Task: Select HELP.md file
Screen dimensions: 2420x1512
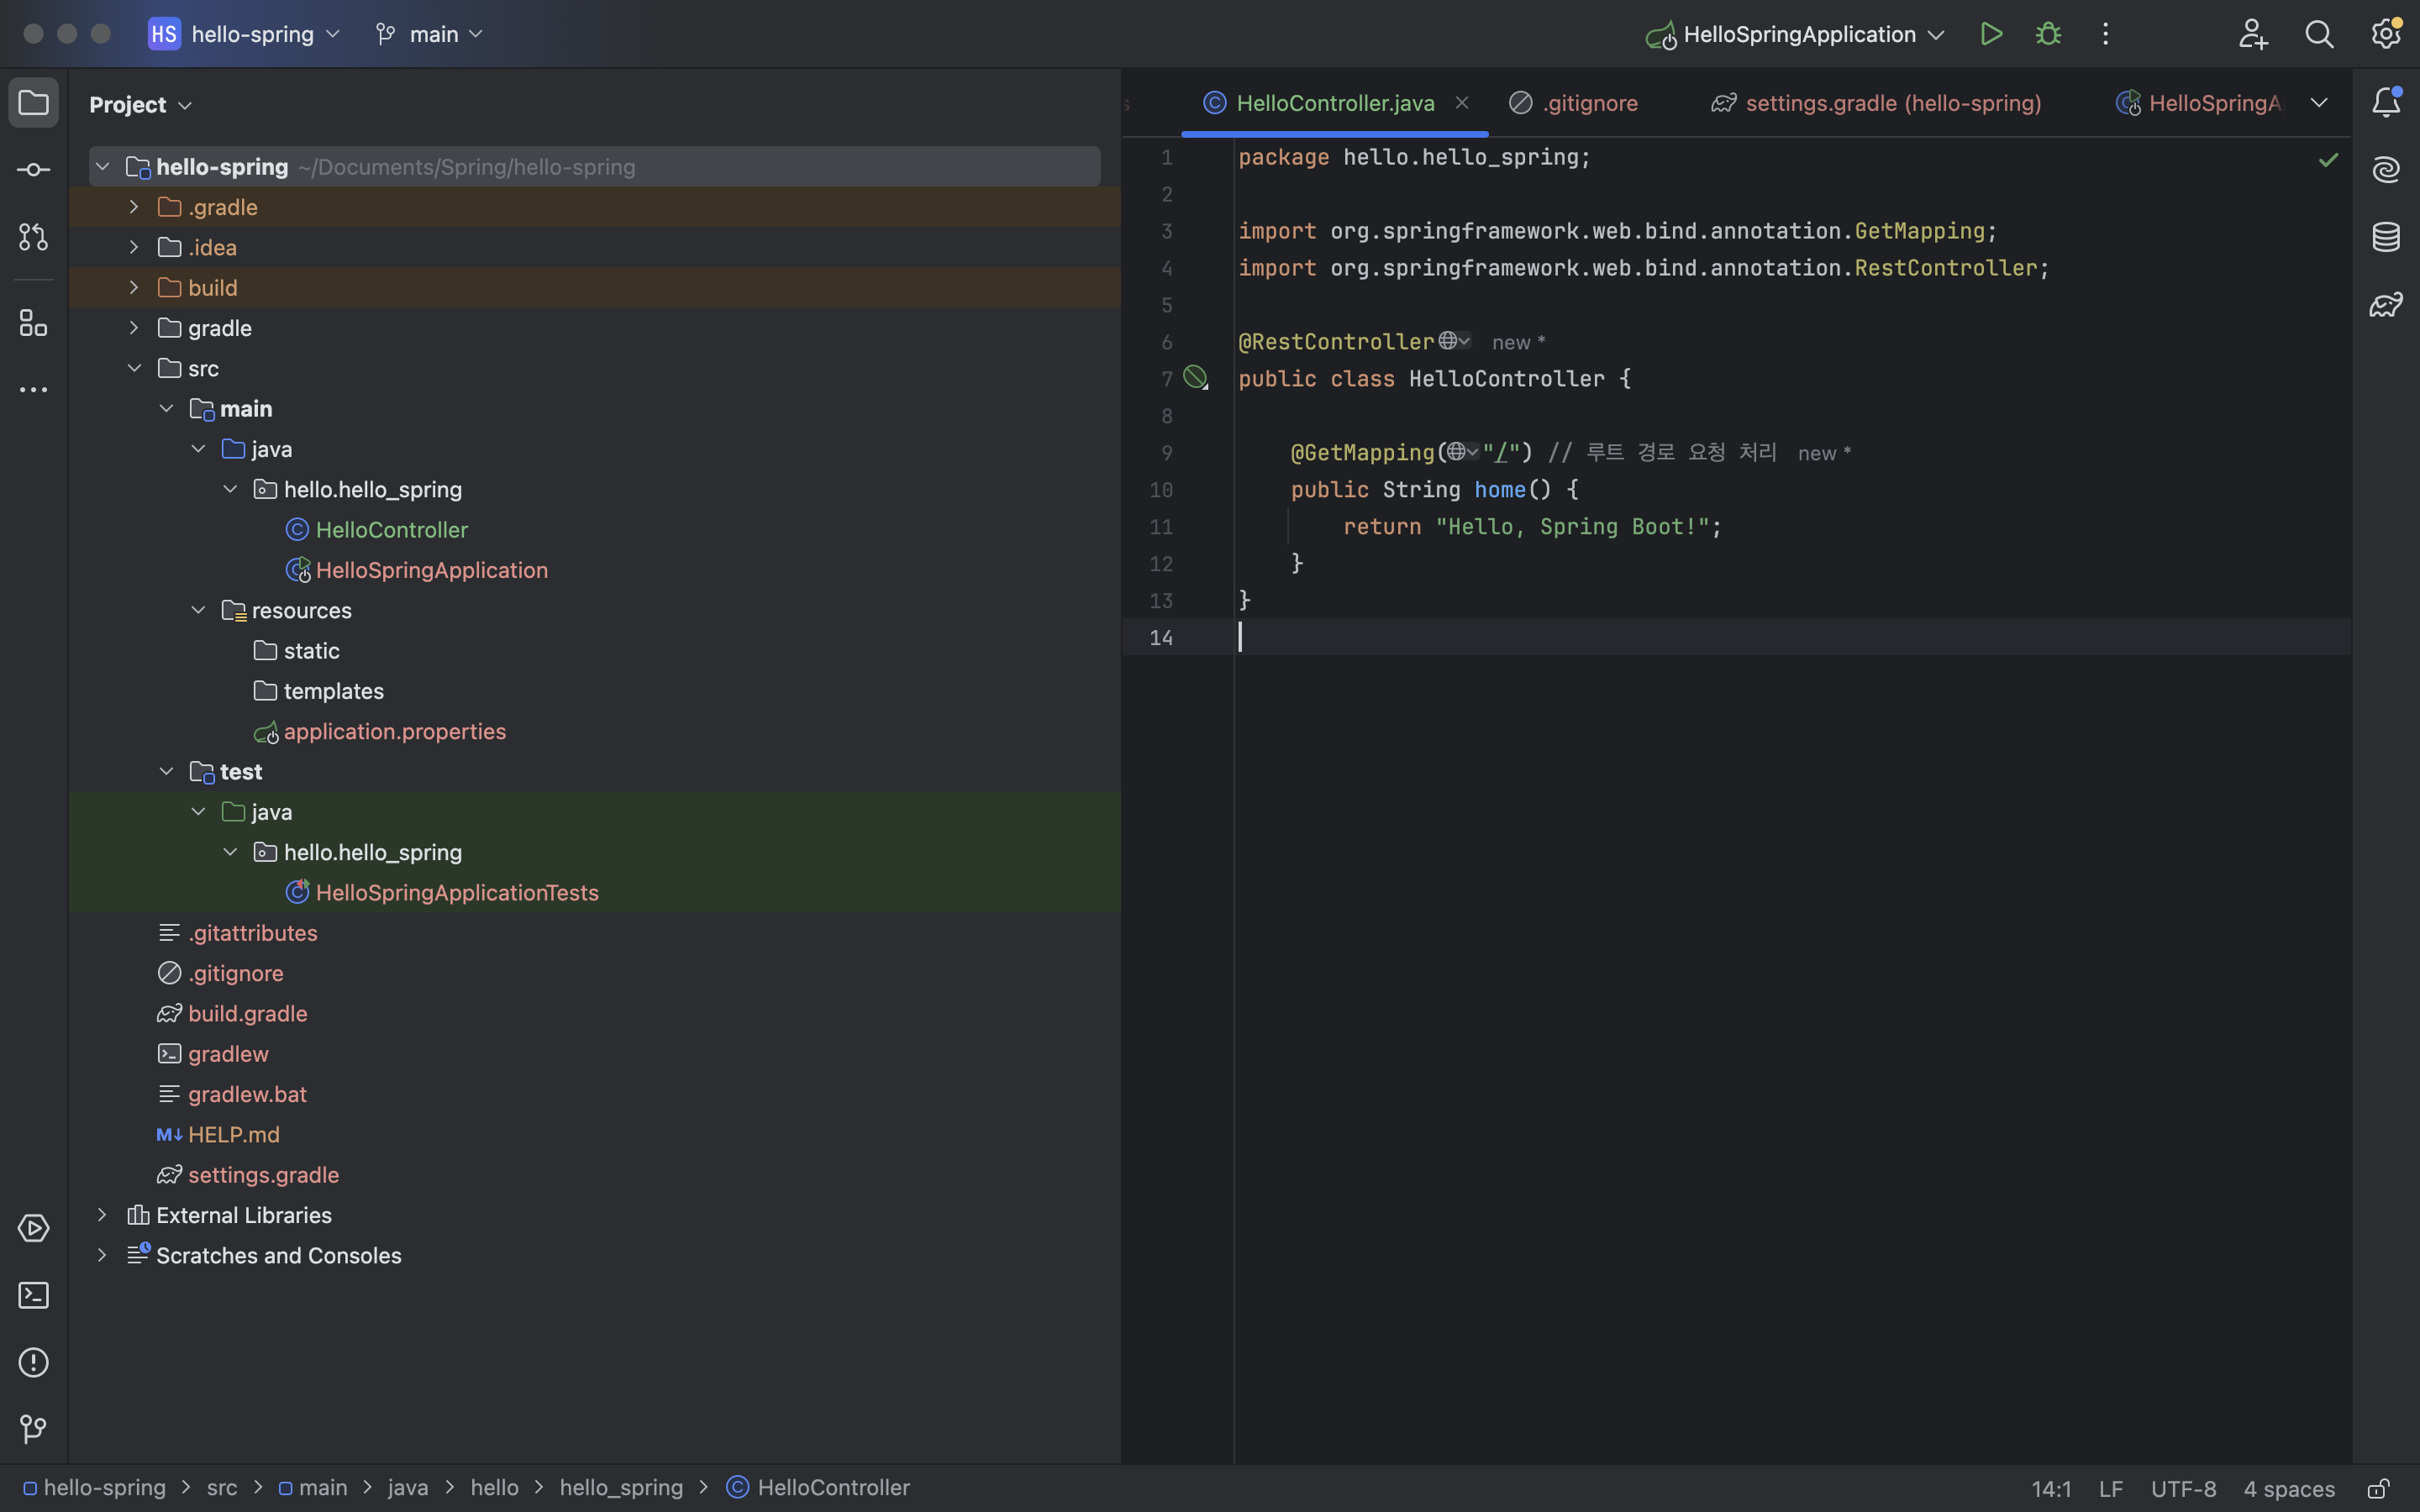Action: 233,1134
